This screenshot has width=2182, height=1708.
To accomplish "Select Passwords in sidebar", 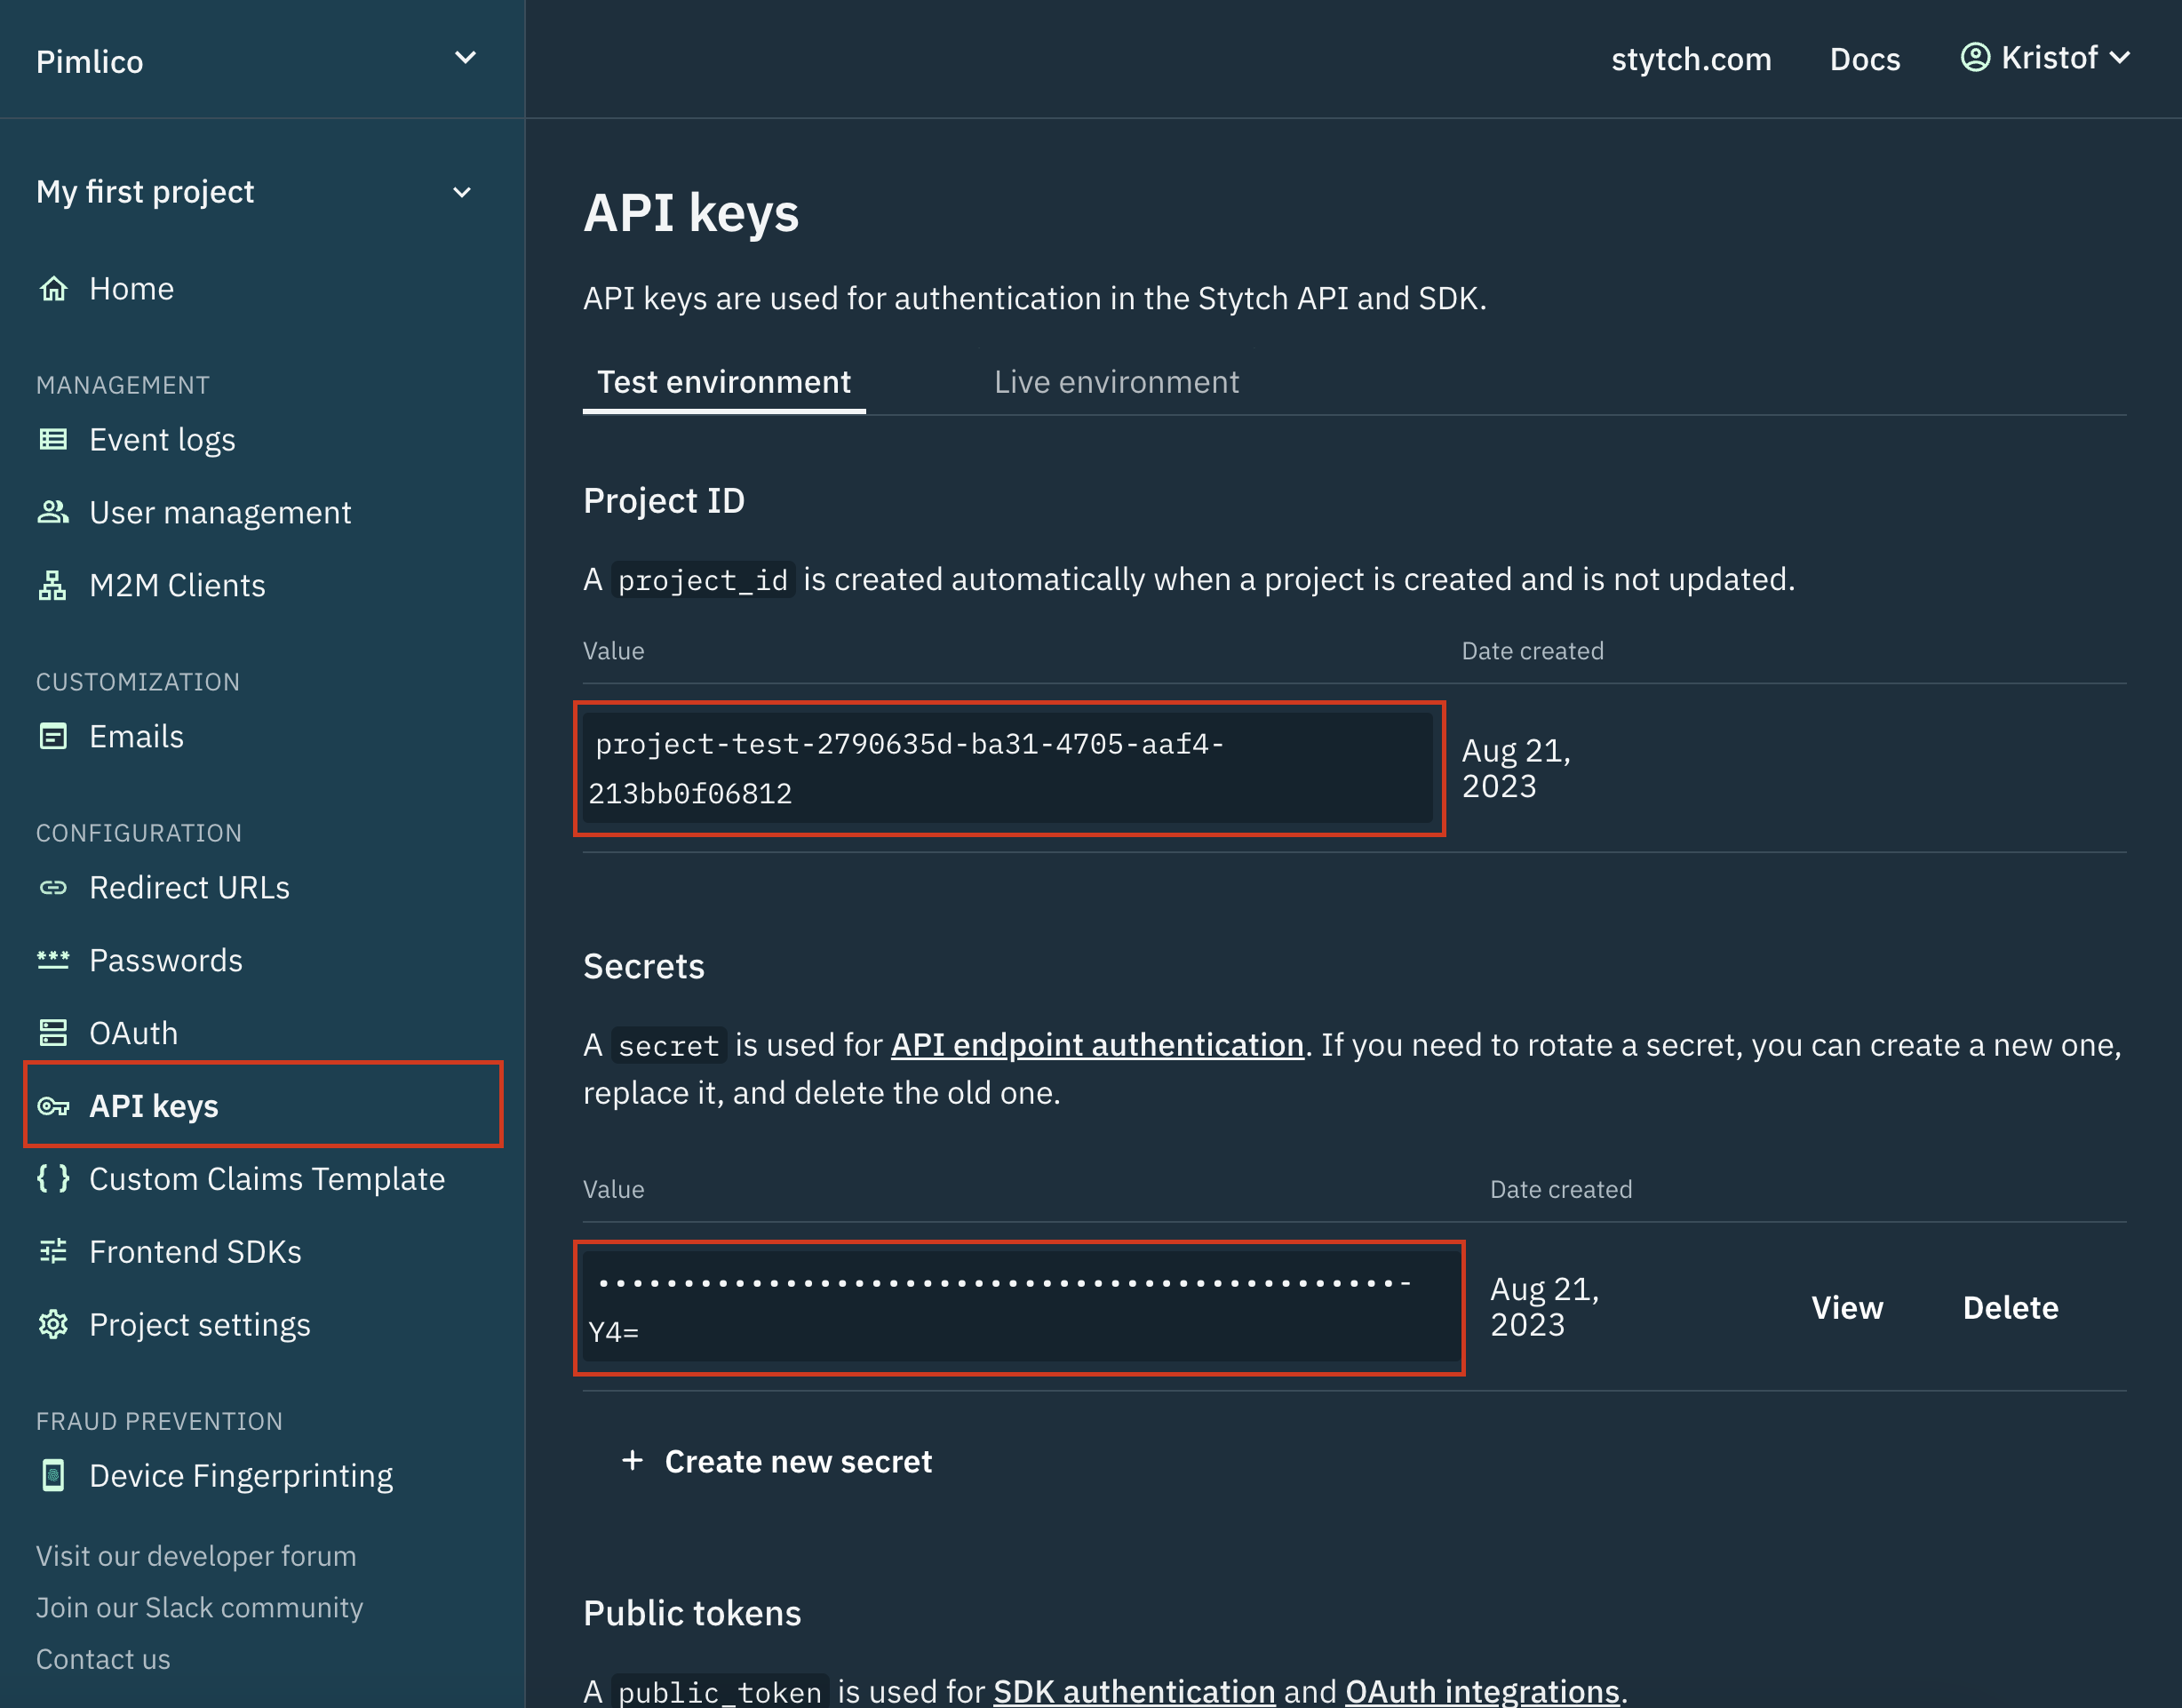I will point(166,960).
